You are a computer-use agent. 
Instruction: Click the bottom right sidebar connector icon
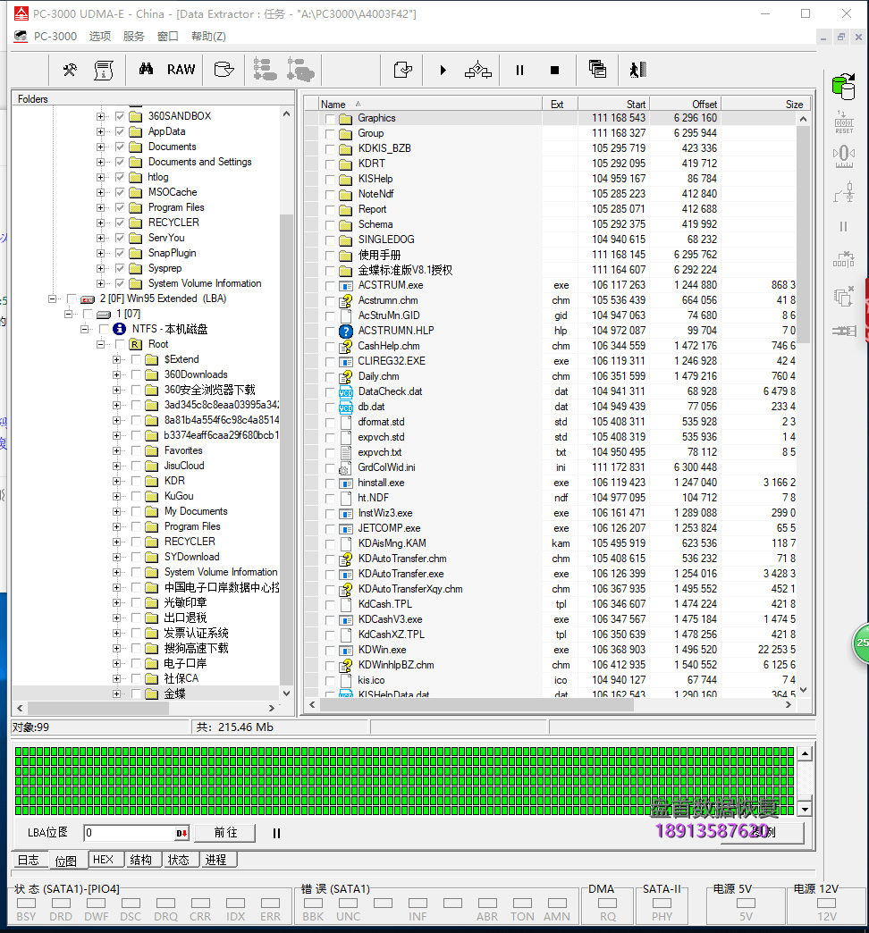tap(844, 331)
